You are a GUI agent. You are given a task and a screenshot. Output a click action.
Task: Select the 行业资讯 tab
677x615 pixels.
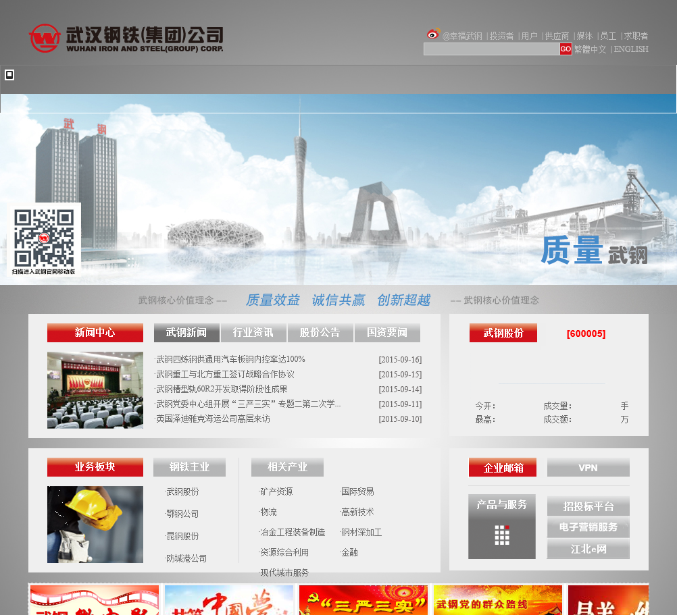point(253,333)
